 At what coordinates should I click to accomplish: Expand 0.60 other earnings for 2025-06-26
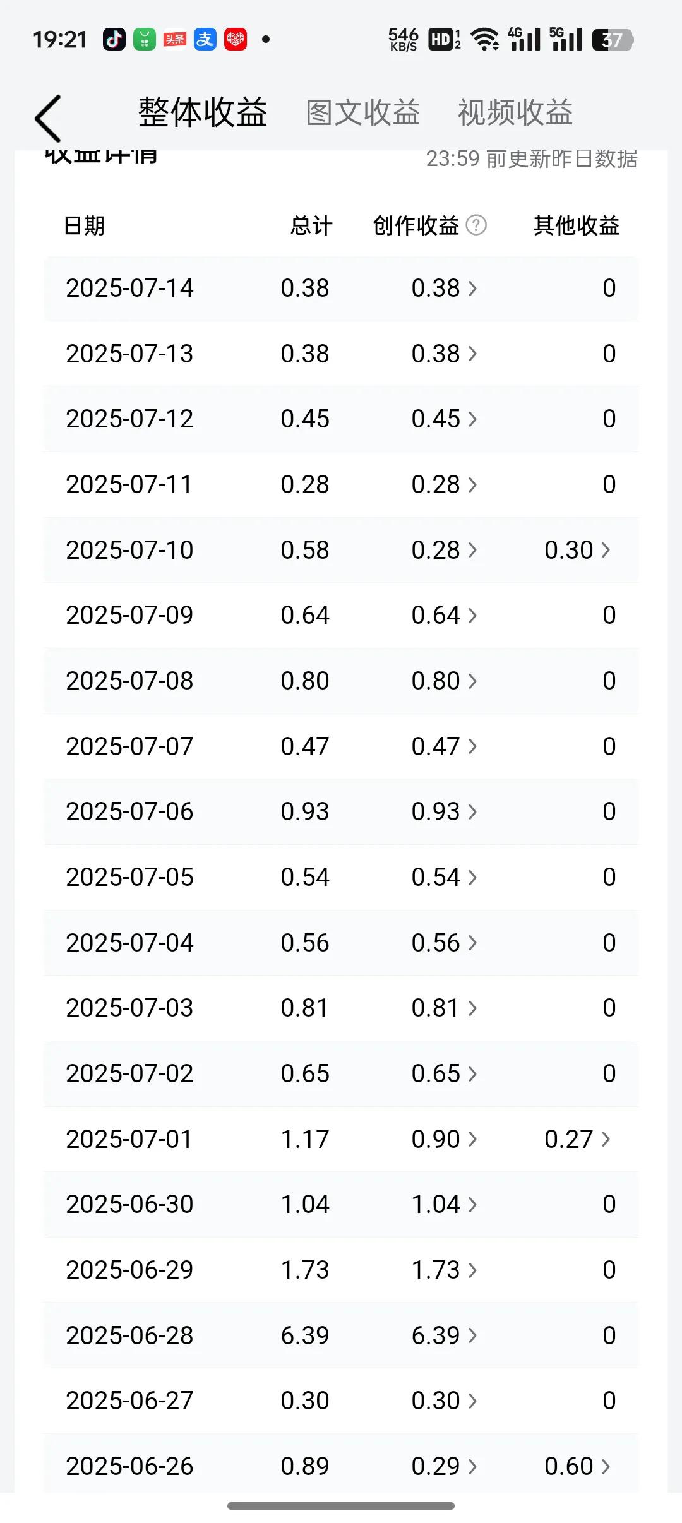577,1466
